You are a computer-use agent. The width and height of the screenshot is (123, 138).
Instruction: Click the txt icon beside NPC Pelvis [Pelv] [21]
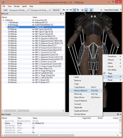(x=33, y=69)
